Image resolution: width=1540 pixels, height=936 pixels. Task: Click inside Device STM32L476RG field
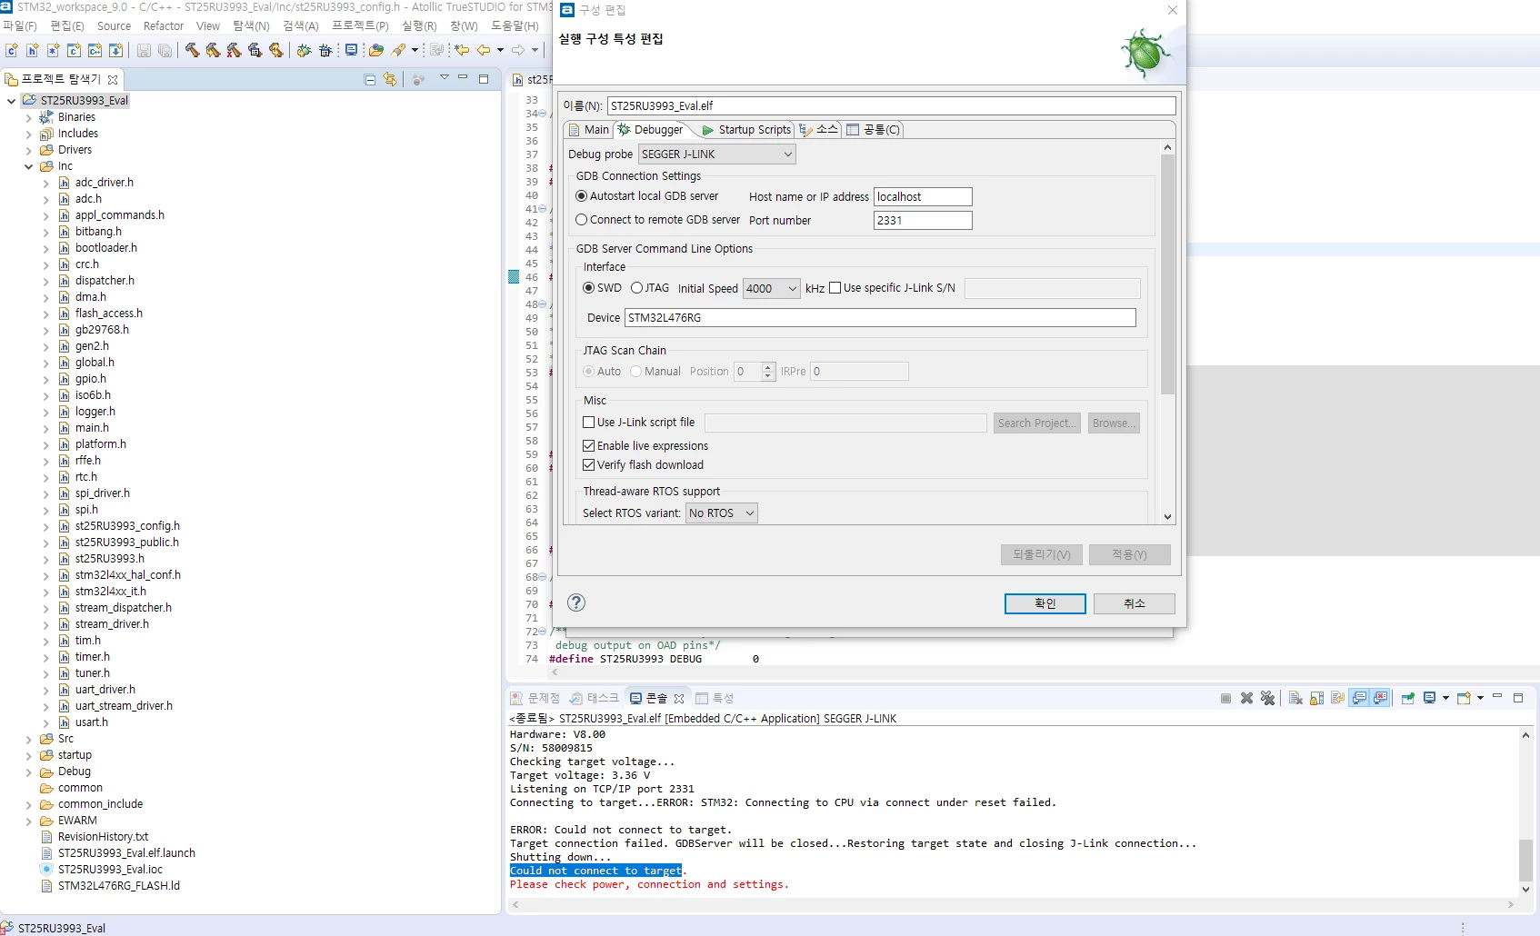pos(880,318)
